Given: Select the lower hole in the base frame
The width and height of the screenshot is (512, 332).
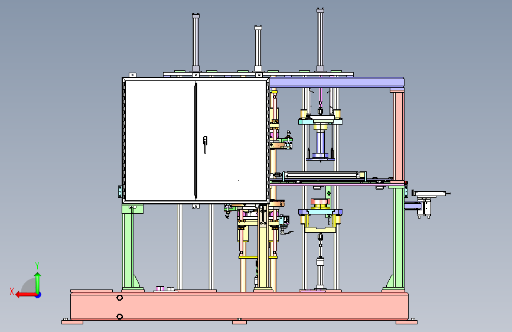Looking at the screenshot, I should point(119,317).
